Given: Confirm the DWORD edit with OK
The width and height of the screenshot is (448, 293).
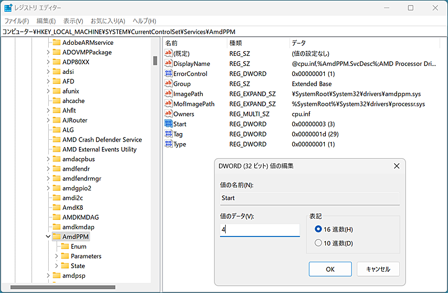Looking at the screenshot, I should (x=330, y=269).
